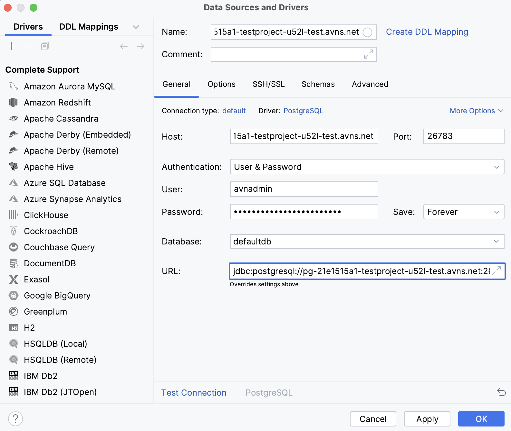Viewport: 511px width, 431px height.
Task: Click the Amazon Redshift driver icon
Action: (14, 102)
